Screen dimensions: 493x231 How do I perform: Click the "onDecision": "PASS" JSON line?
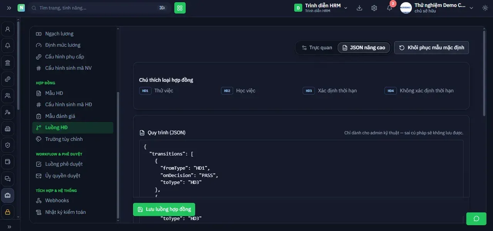pos(189,175)
